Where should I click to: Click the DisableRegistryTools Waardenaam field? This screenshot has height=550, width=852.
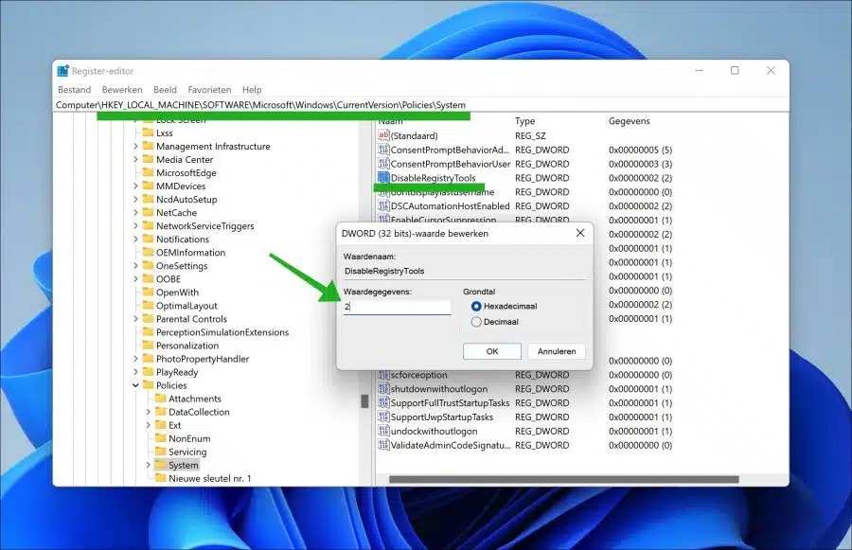point(465,271)
